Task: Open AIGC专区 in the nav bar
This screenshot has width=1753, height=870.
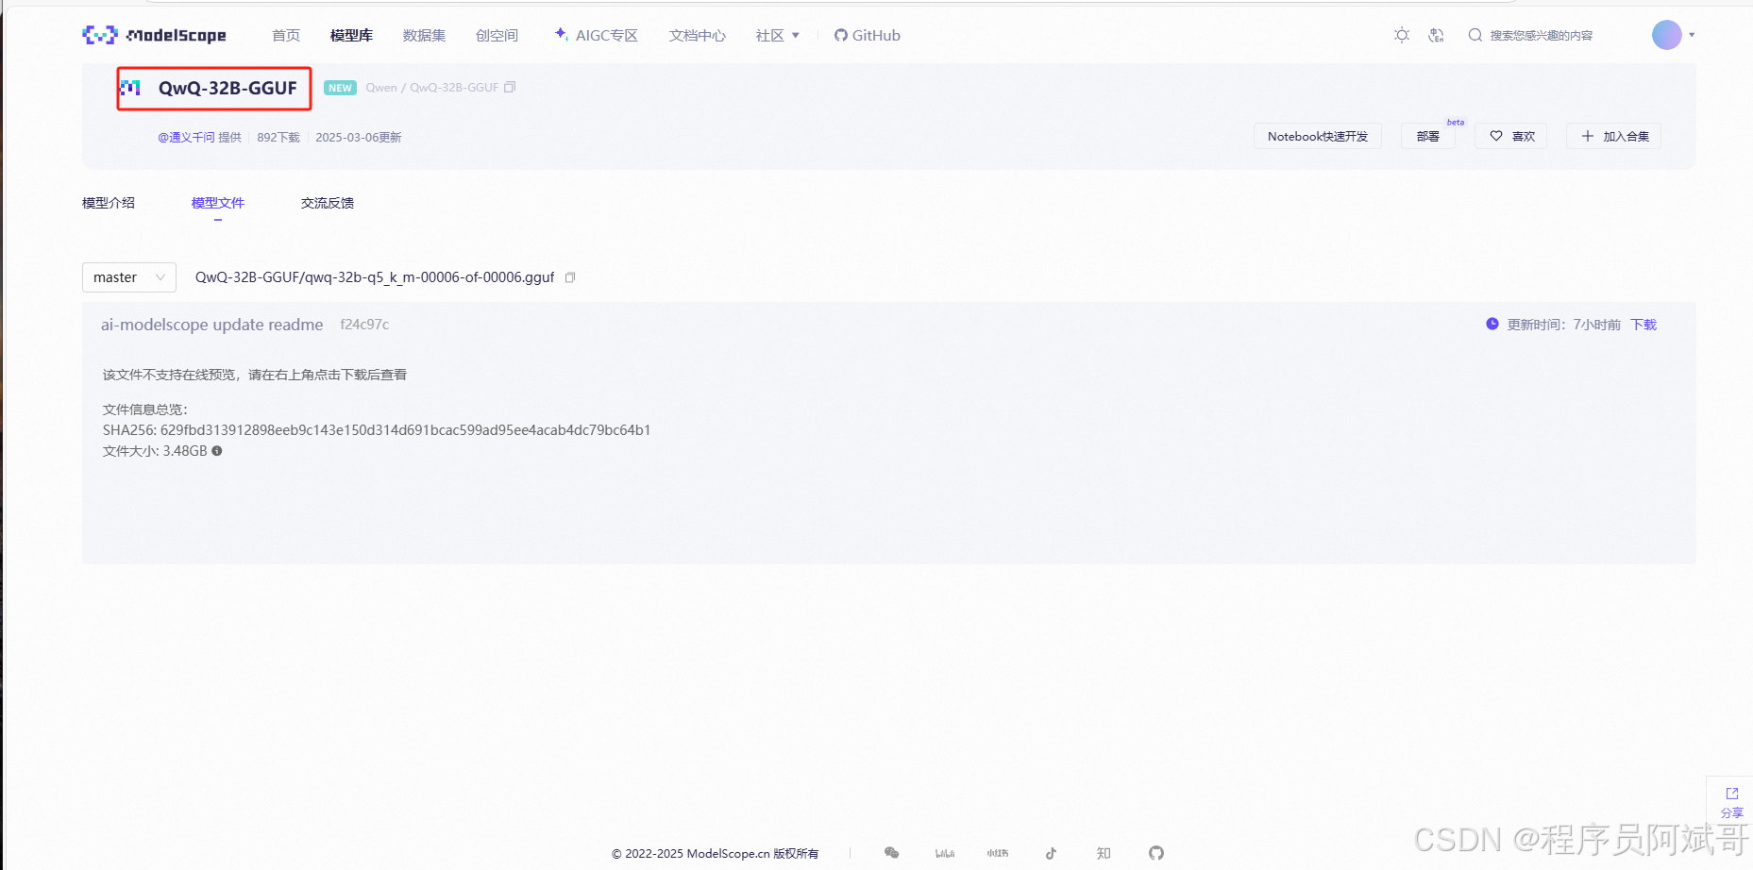Action: pos(596,35)
